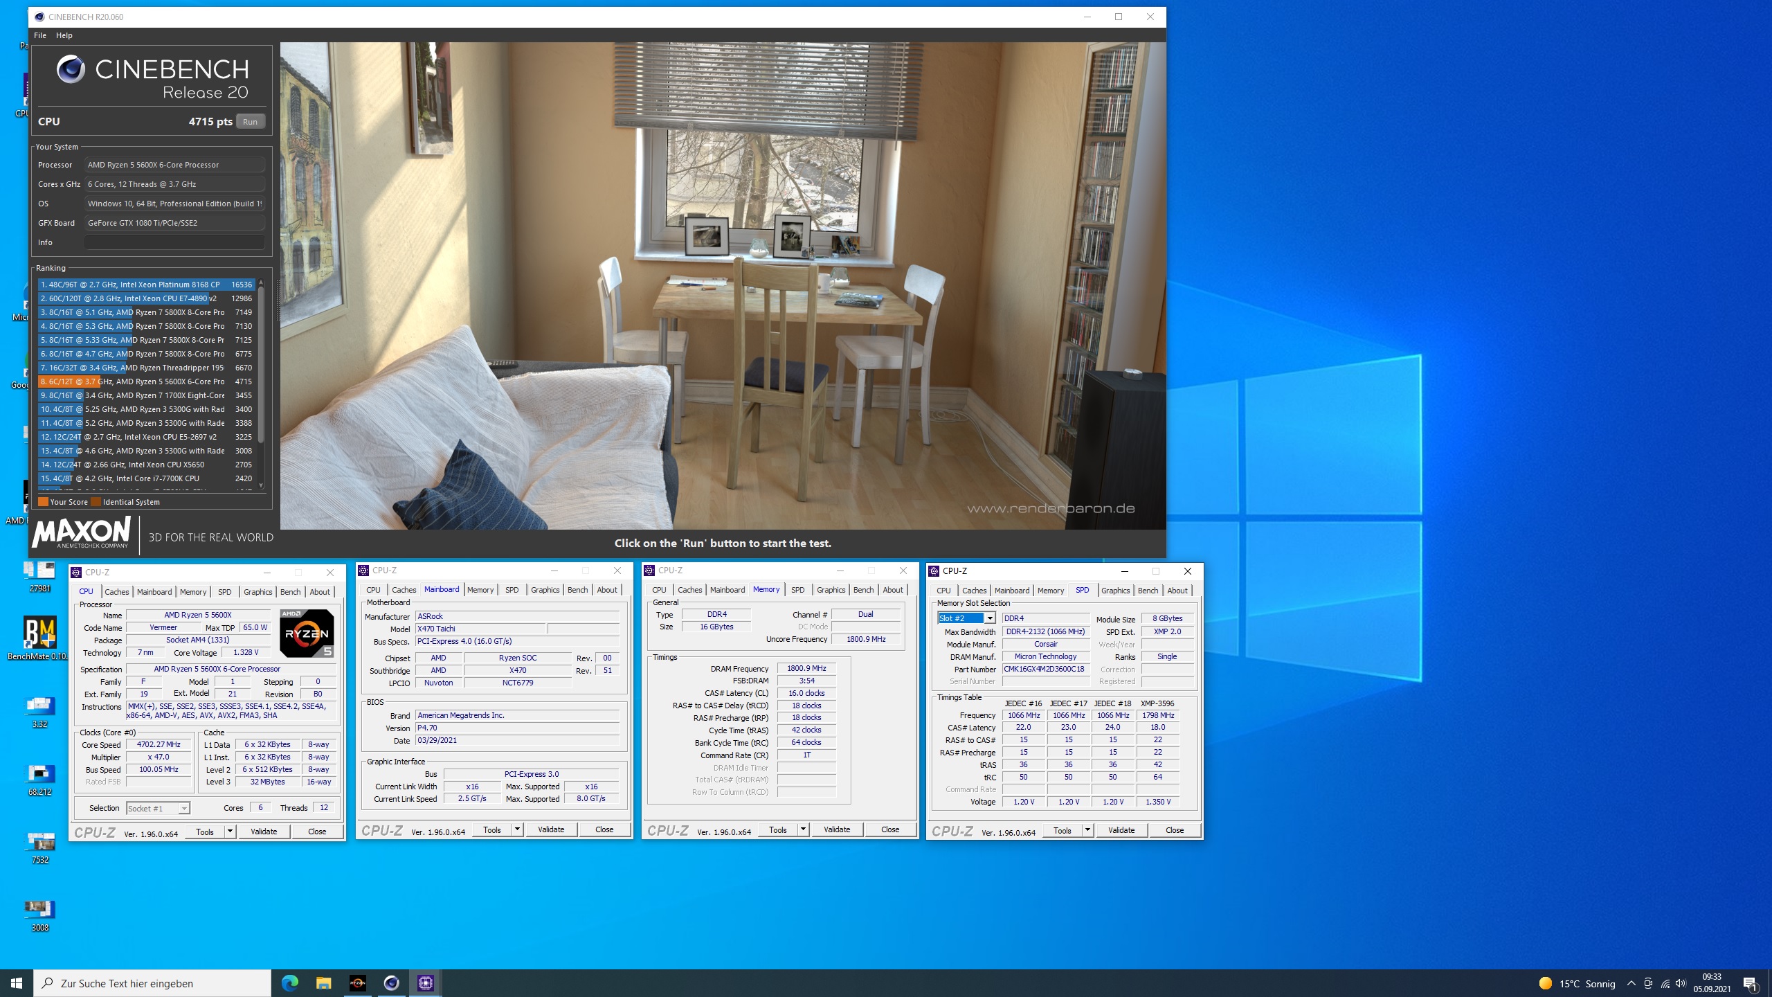
Task: Open AMD Ryzen Master taskbar icon
Action: point(358,982)
